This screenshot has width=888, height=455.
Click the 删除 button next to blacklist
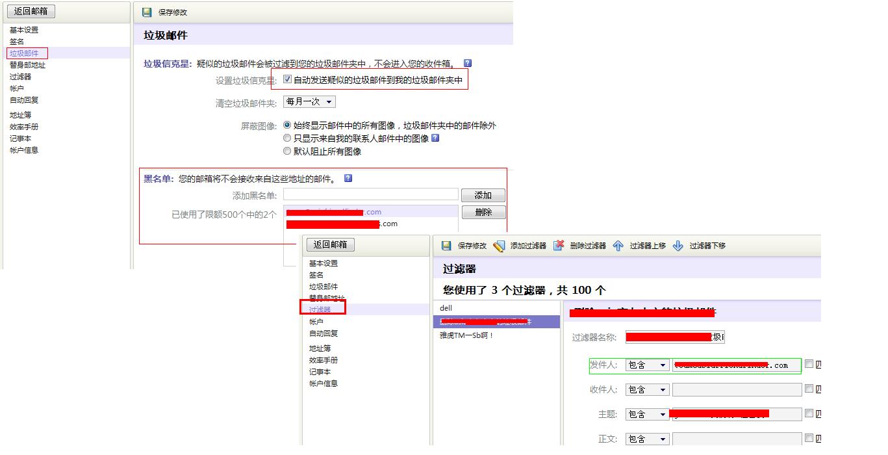(x=483, y=212)
